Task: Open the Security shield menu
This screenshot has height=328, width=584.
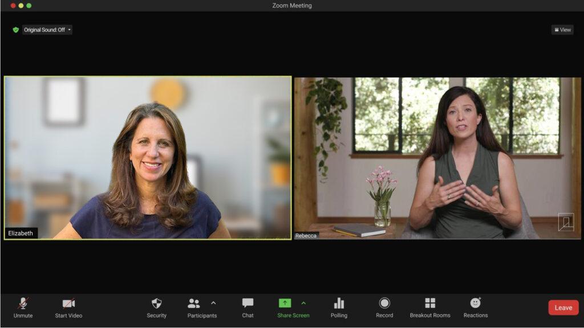Action: tap(156, 307)
